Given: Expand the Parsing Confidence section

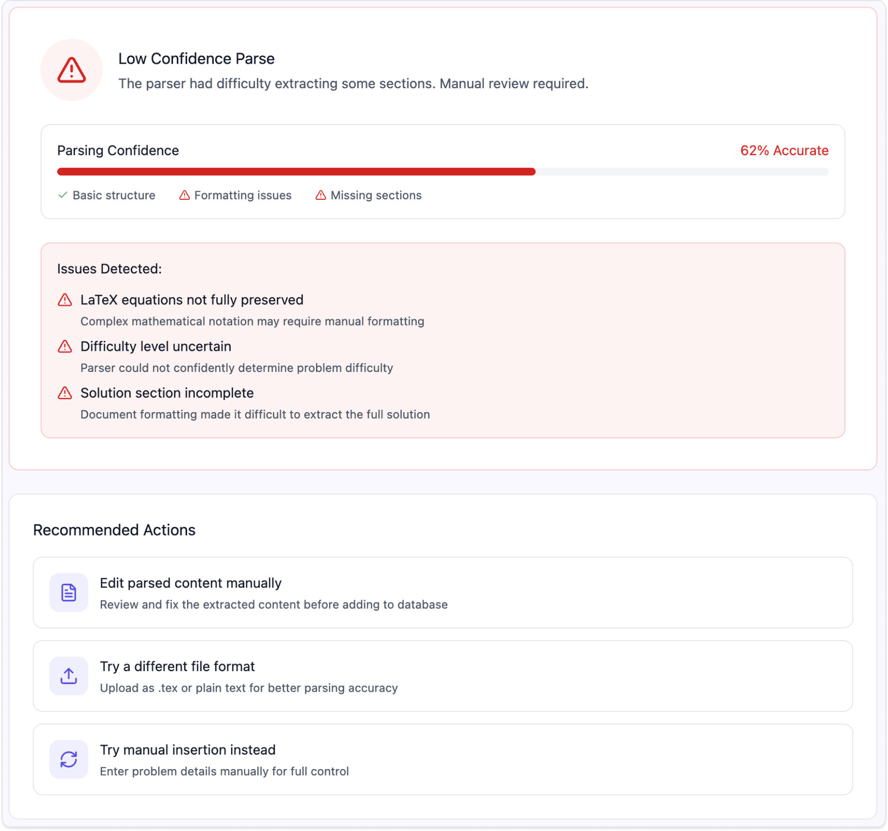Looking at the screenshot, I should (118, 151).
